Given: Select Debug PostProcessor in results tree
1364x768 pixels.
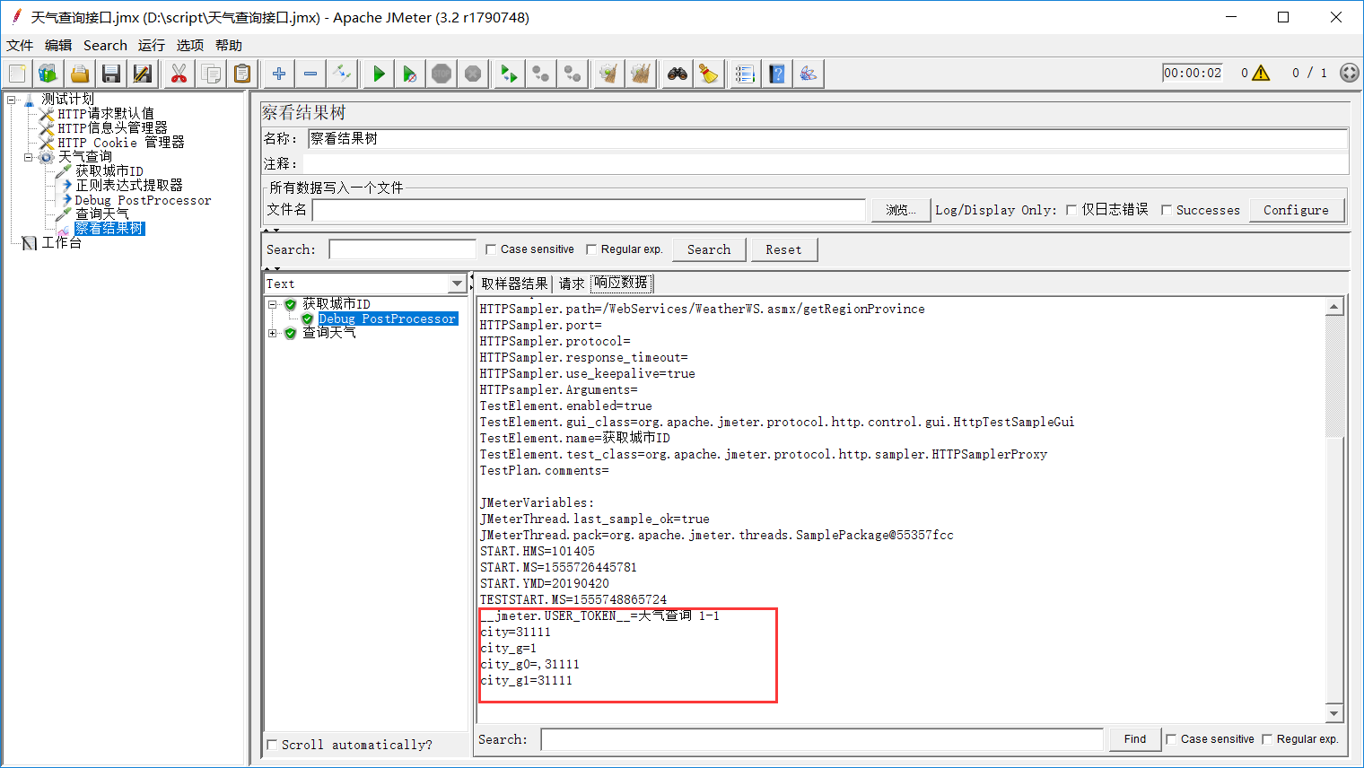Looking at the screenshot, I should 388,319.
